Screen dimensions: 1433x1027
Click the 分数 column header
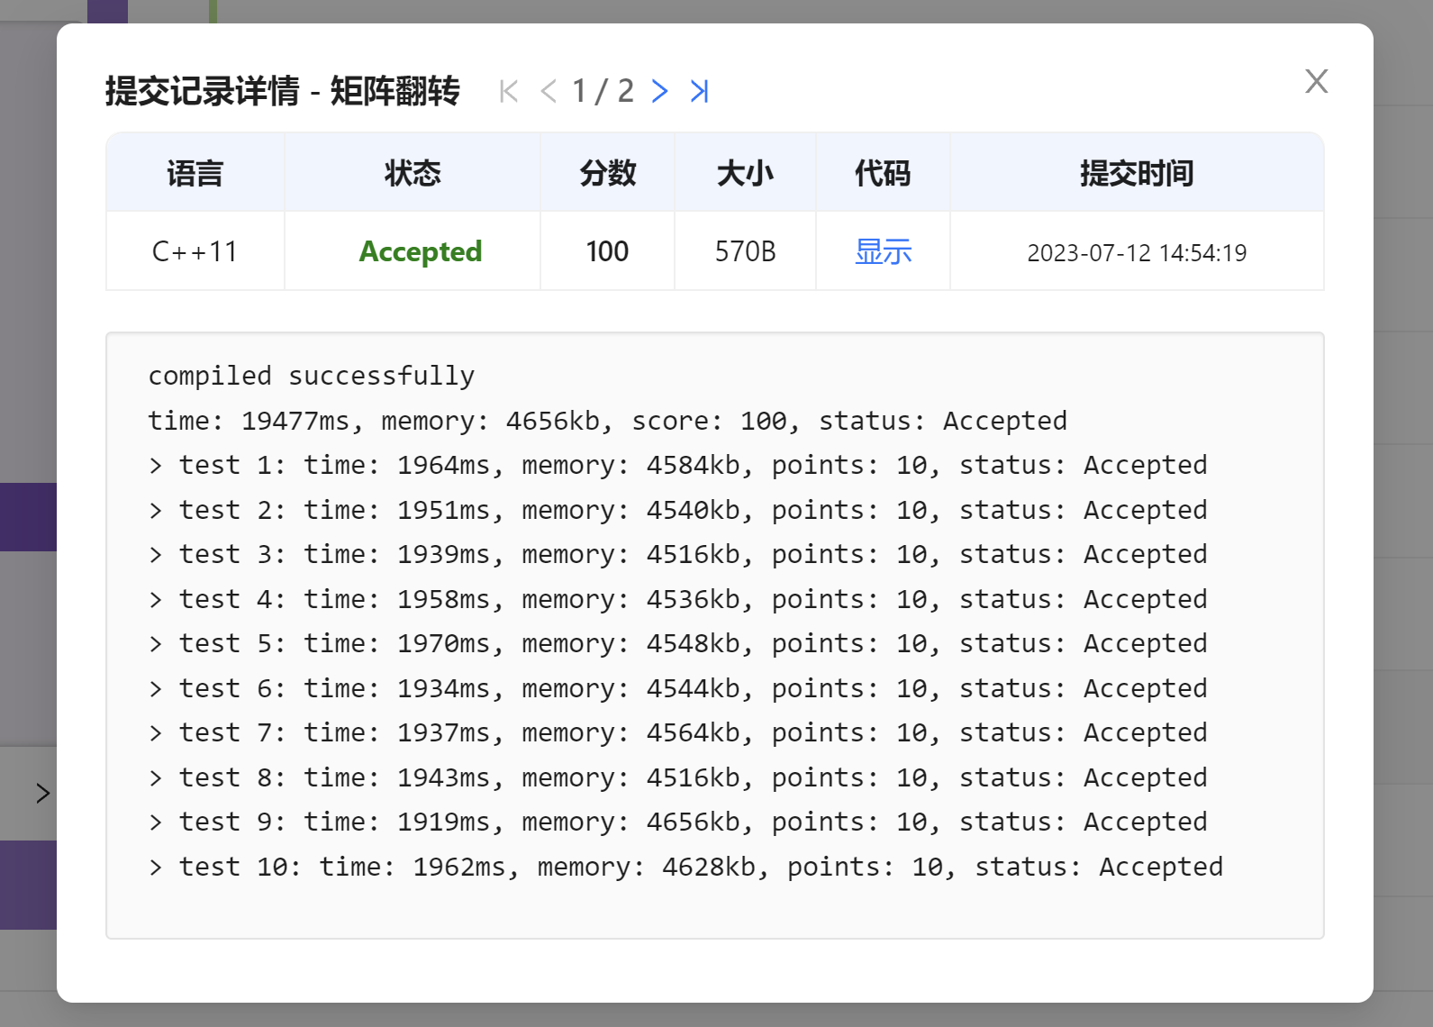pos(607,173)
